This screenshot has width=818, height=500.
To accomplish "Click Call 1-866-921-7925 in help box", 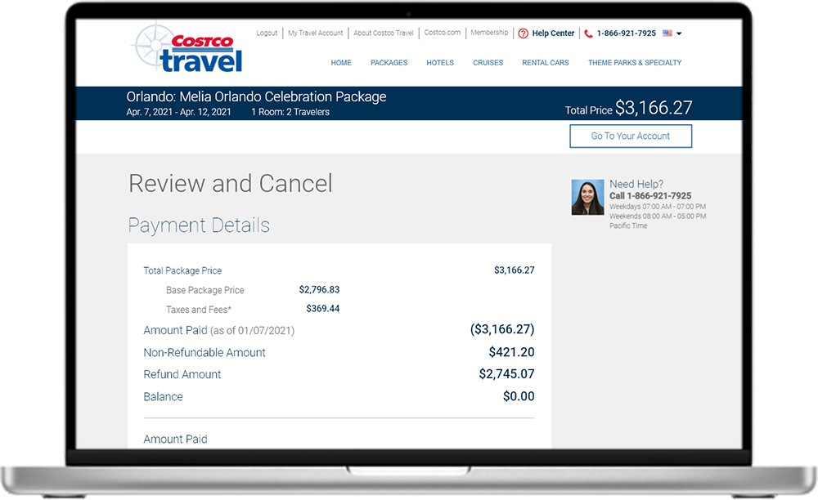I will (x=650, y=196).
